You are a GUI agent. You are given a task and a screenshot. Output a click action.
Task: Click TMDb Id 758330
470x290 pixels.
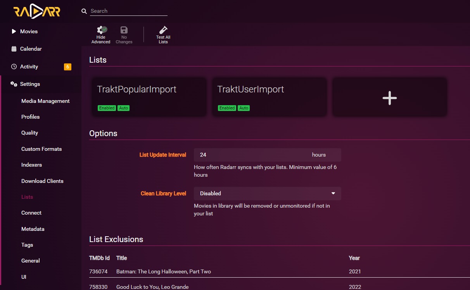click(x=98, y=287)
